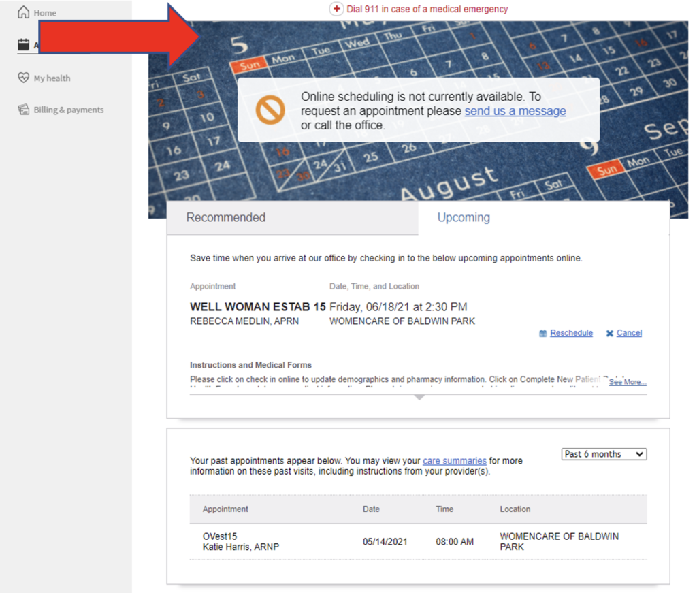The height and width of the screenshot is (593, 697).
Task: Switch to the Recommended tab
Action: click(226, 218)
